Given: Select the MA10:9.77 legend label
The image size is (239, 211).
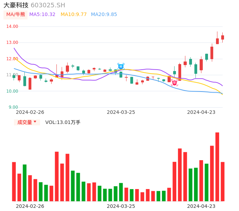Looking at the screenshot, I should coord(74,15).
